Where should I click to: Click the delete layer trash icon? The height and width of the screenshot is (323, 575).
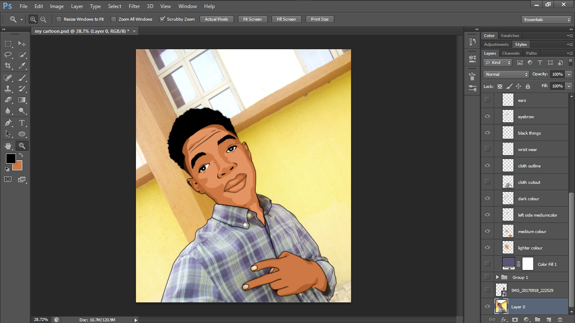pyautogui.click(x=560, y=320)
